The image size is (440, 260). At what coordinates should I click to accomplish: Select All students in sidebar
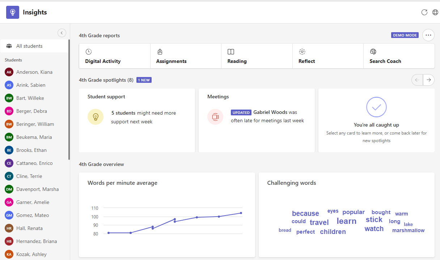coord(34,46)
